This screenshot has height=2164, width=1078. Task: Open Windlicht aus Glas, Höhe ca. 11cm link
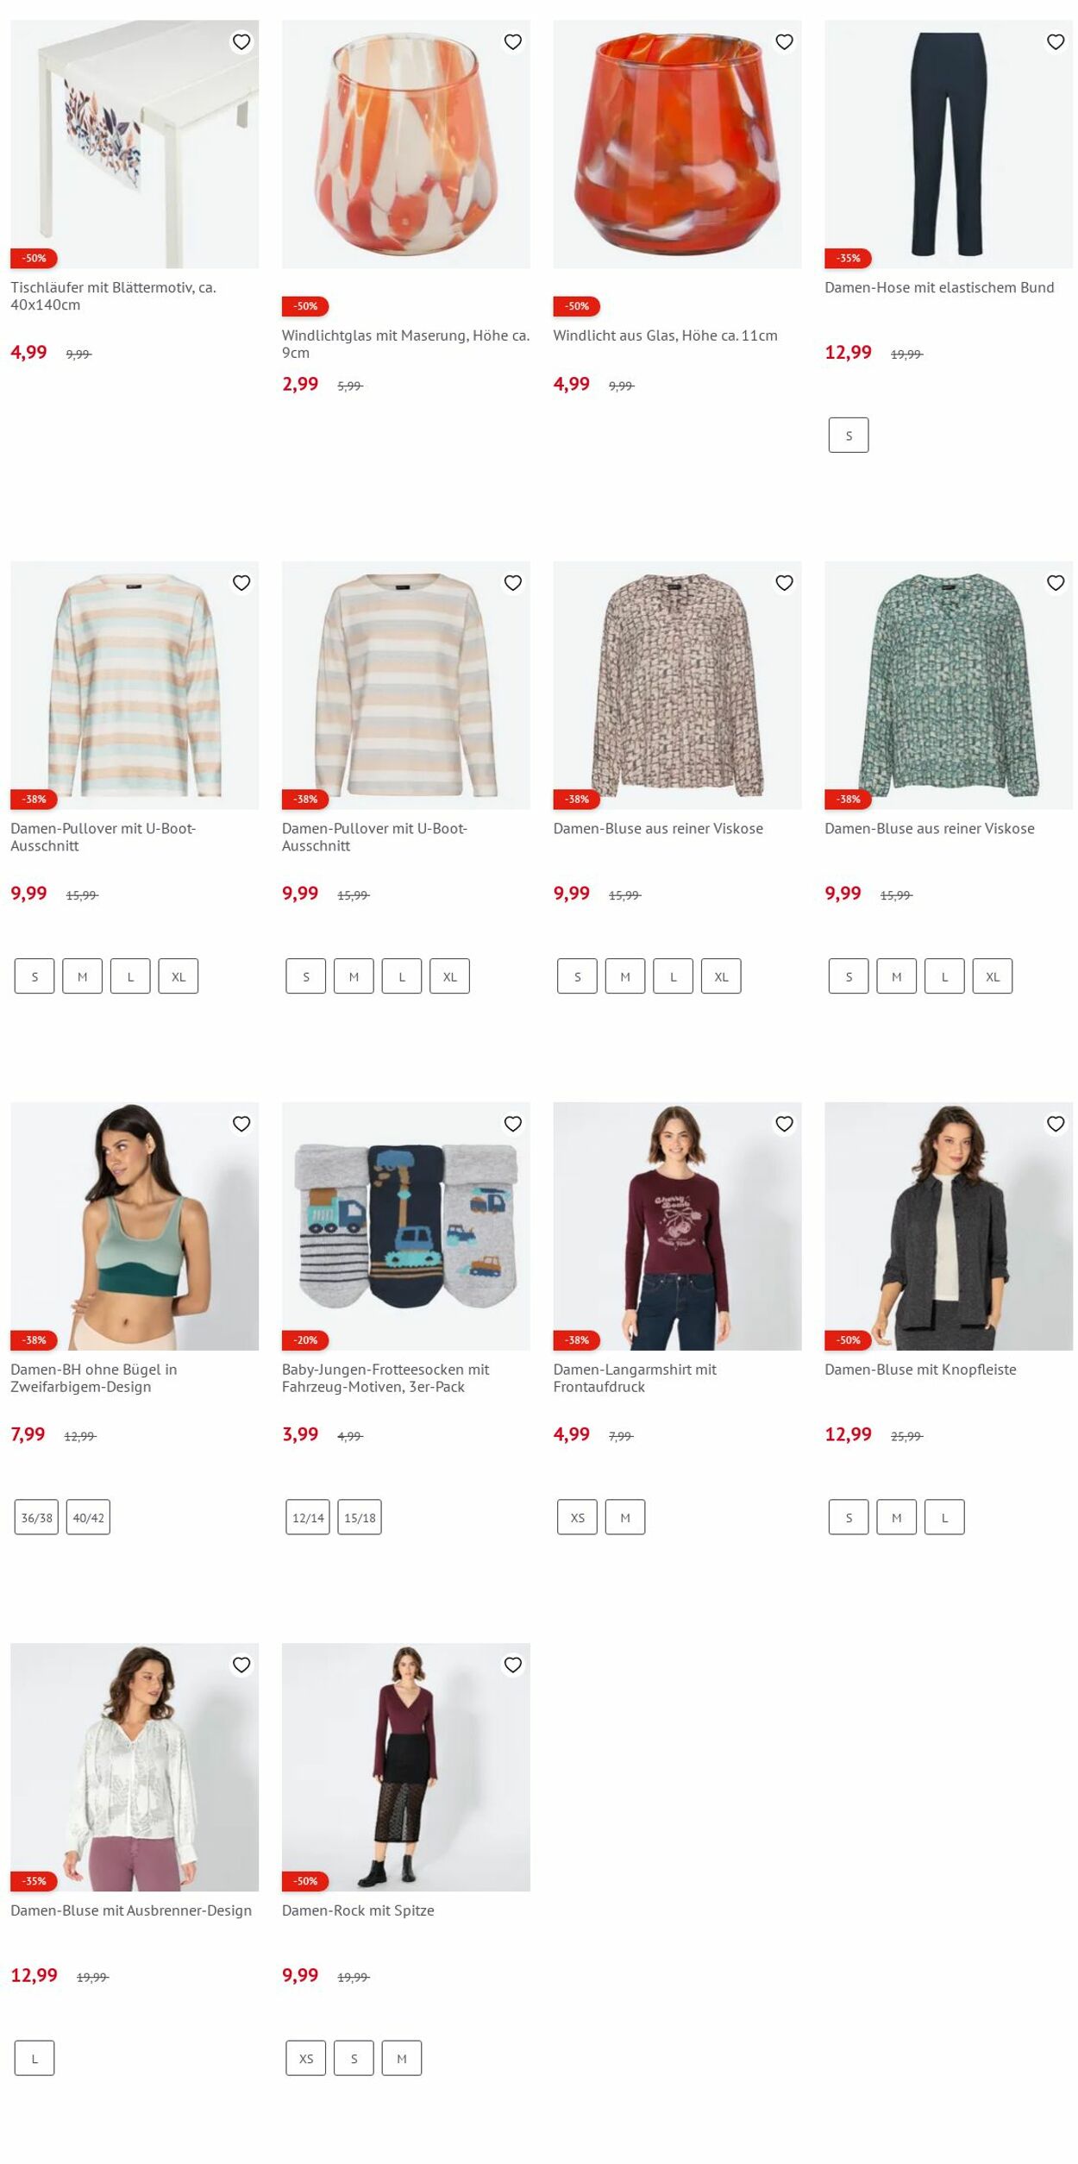tap(665, 336)
